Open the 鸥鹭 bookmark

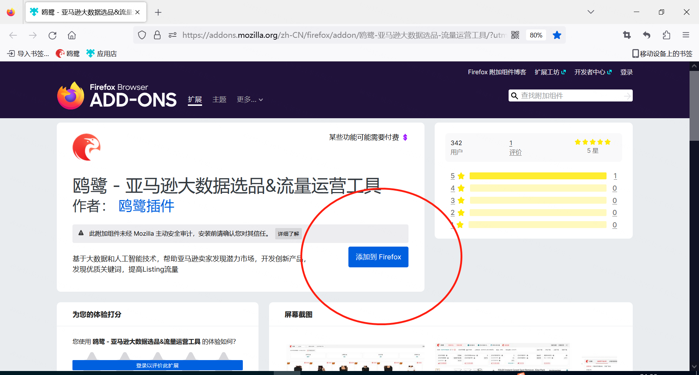tap(68, 54)
